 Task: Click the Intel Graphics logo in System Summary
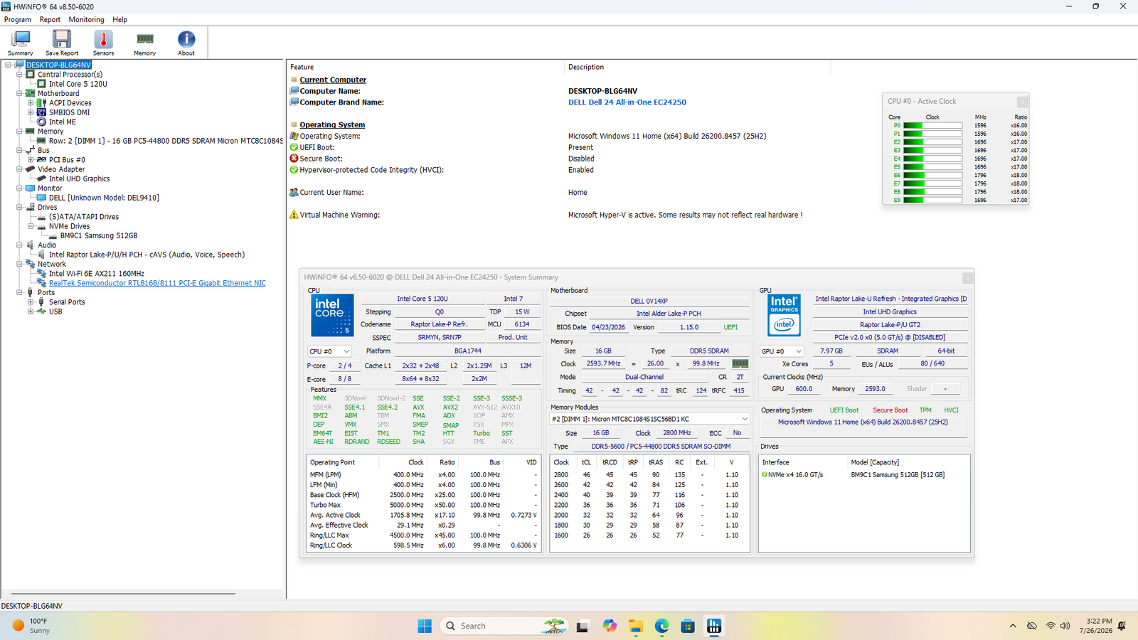(784, 315)
